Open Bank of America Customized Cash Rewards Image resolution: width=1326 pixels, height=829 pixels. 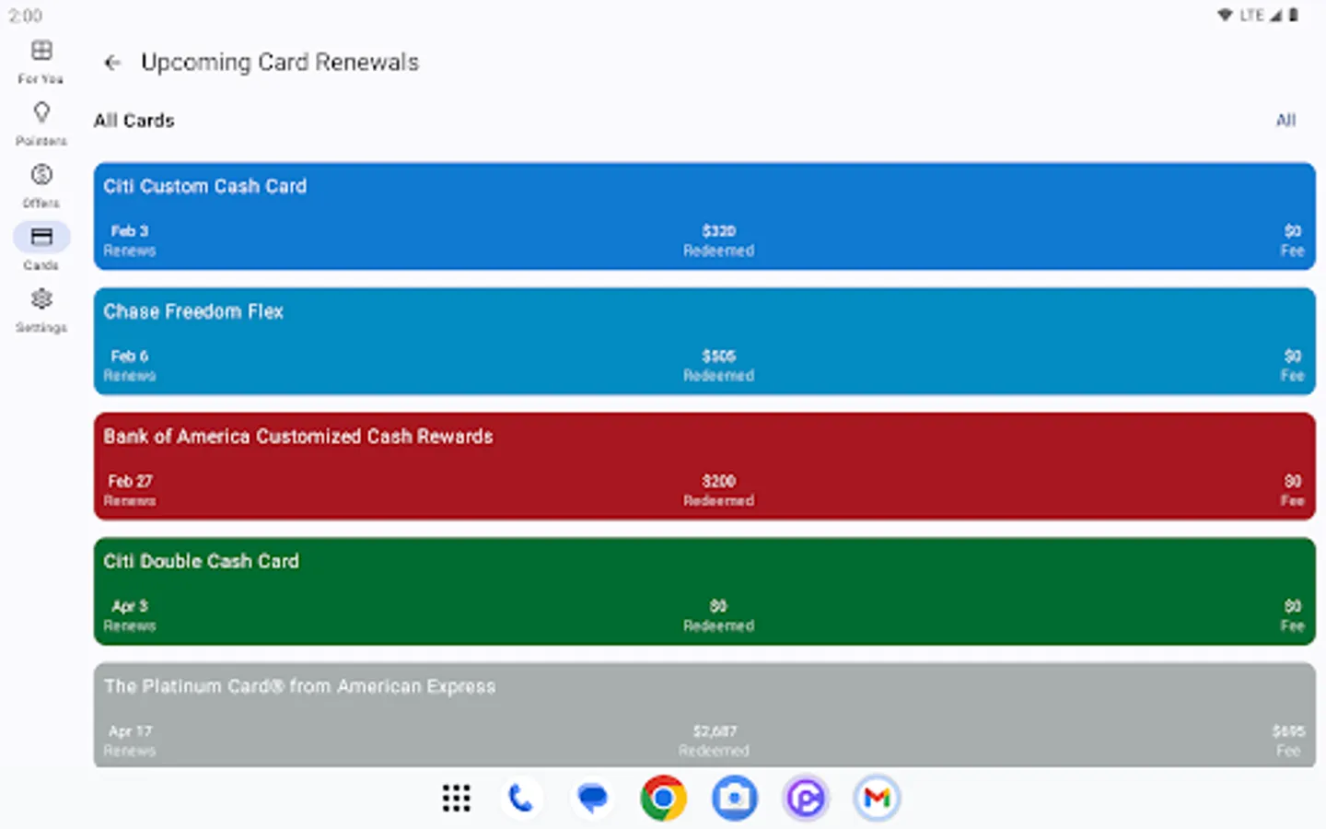point(704,466)
